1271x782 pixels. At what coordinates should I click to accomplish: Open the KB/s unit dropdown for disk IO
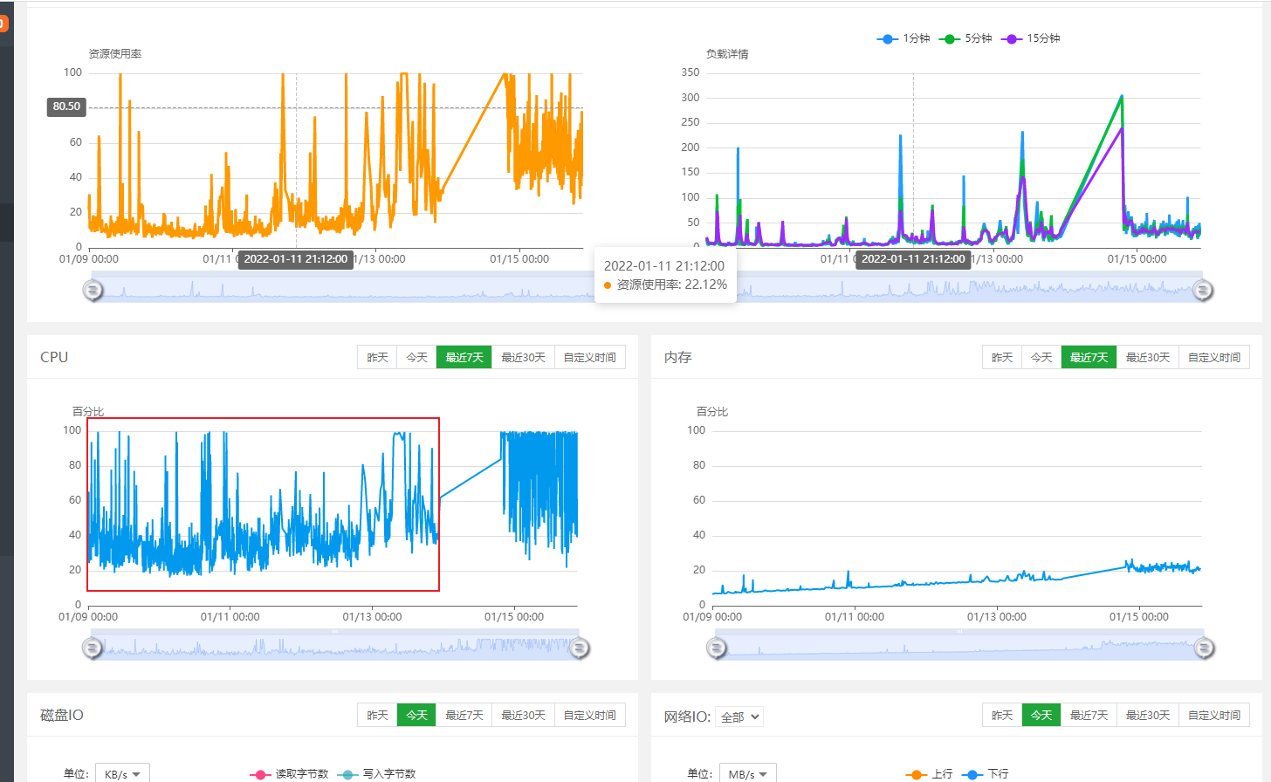[122, 773]
